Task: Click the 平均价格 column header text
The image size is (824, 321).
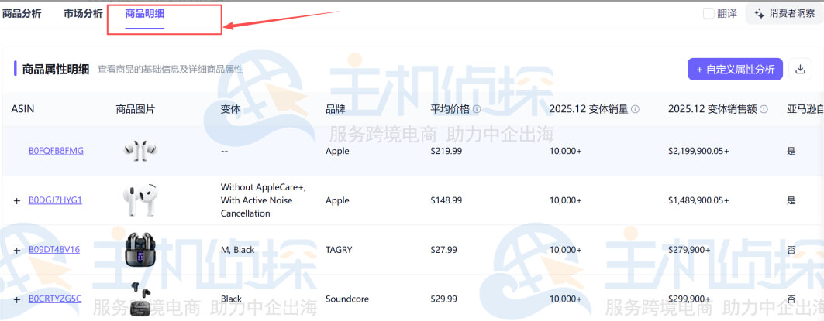Action: pos(450,109)
